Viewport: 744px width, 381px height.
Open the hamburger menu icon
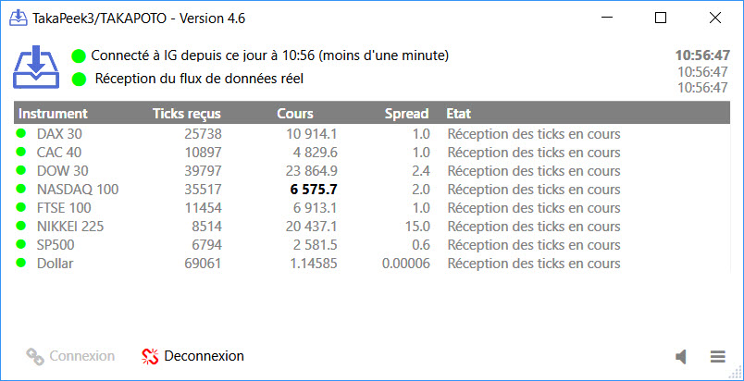pos(717,357)
